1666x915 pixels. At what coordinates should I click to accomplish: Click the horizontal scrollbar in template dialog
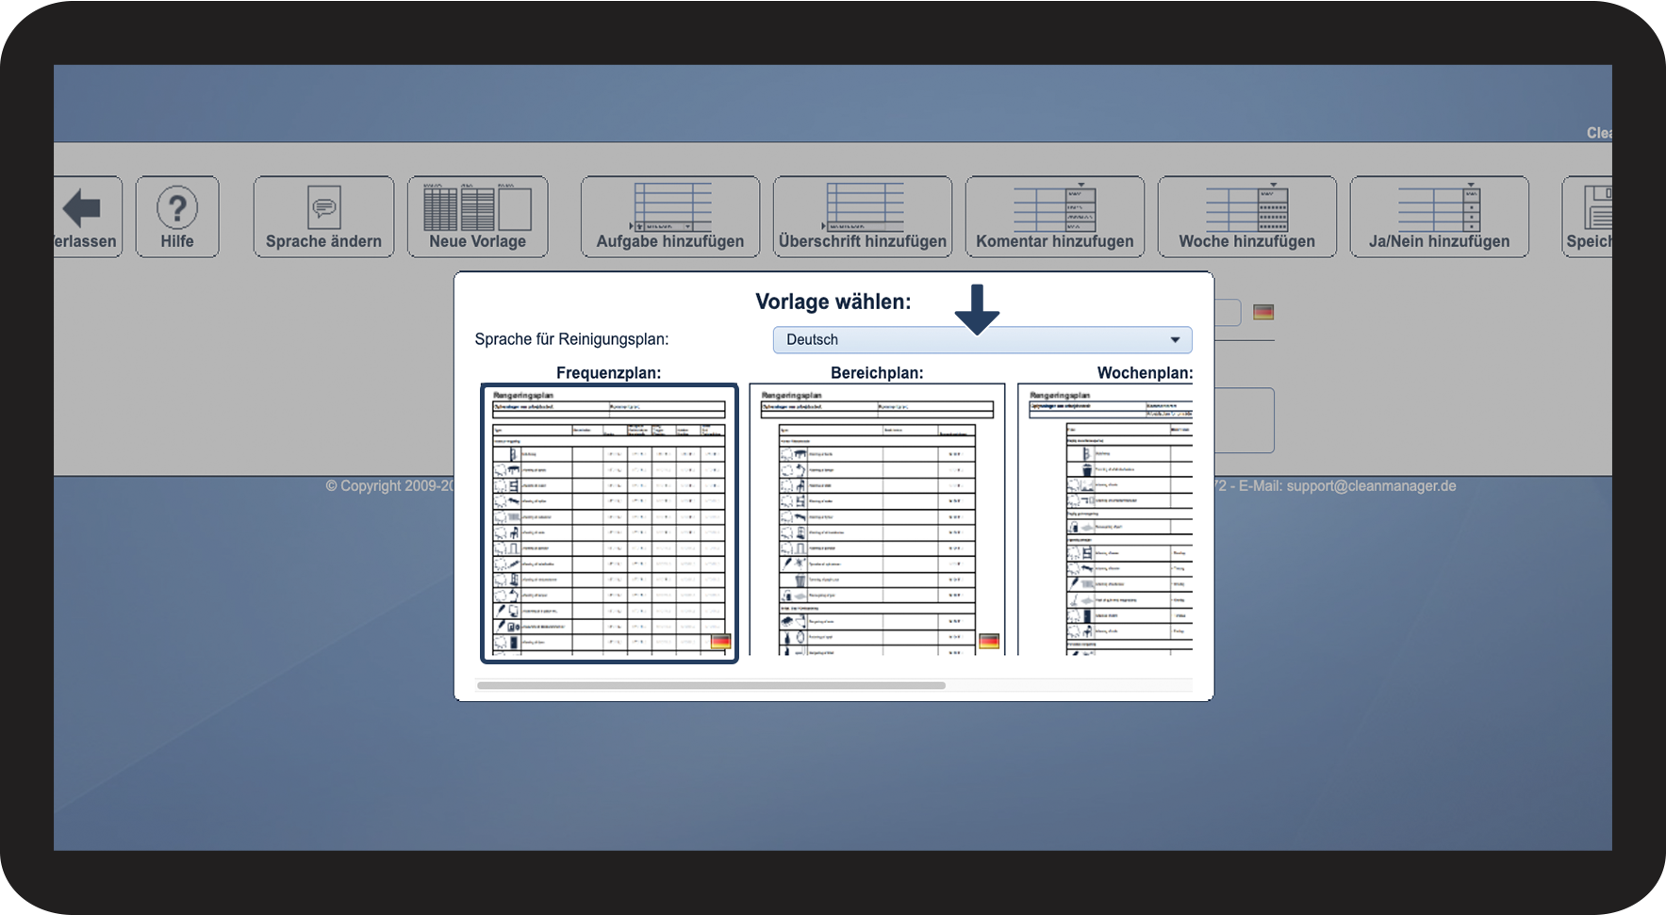[711, 685]
